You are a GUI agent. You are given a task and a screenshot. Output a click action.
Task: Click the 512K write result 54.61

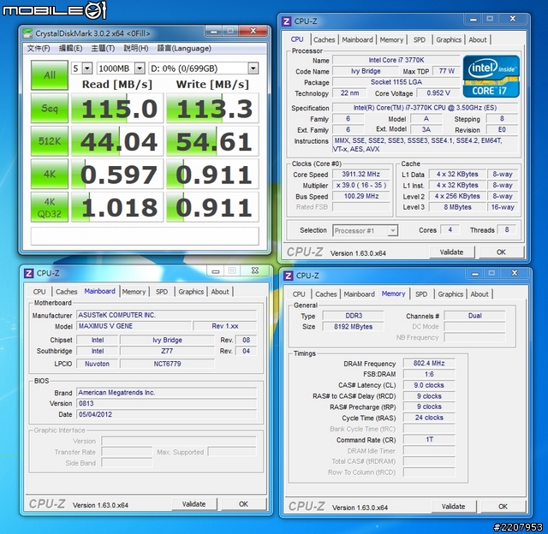[x=212, y=141]
